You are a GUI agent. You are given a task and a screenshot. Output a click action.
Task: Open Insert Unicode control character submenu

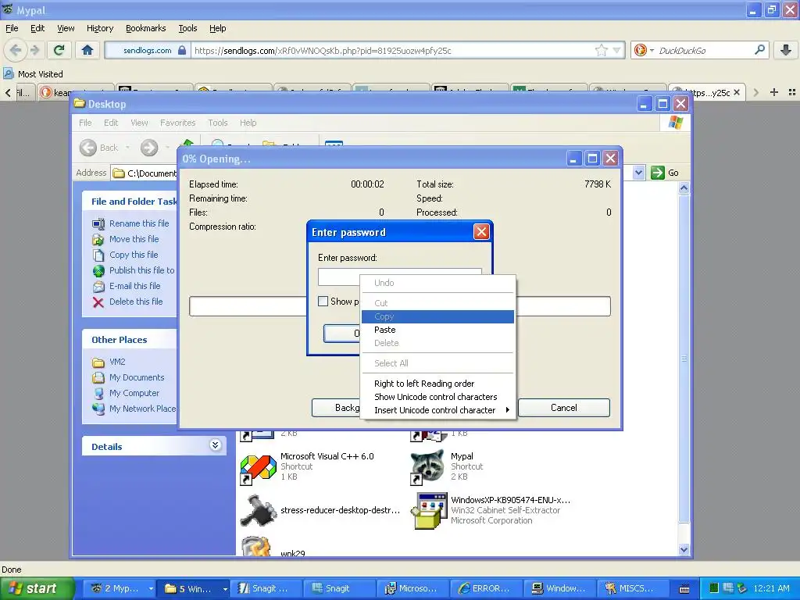click(x=437, y=410)
